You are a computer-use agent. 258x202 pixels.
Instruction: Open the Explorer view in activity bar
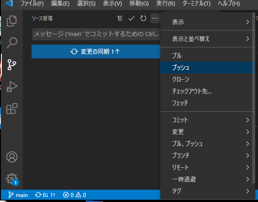12,21
